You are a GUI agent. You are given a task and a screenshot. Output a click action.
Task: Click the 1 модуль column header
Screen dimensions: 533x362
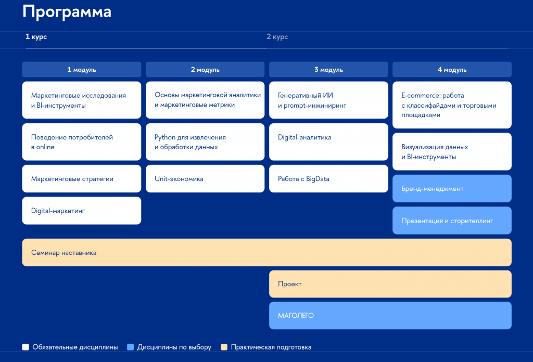point(82,70)
